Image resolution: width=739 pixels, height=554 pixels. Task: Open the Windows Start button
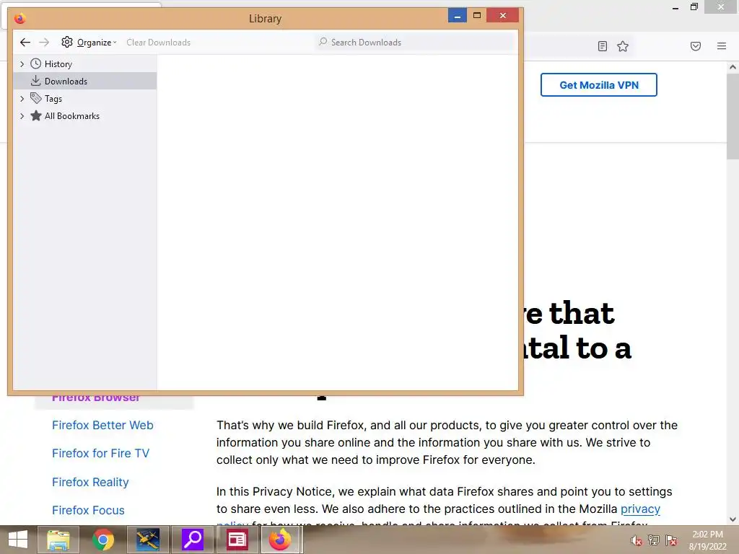coord(18,540)
